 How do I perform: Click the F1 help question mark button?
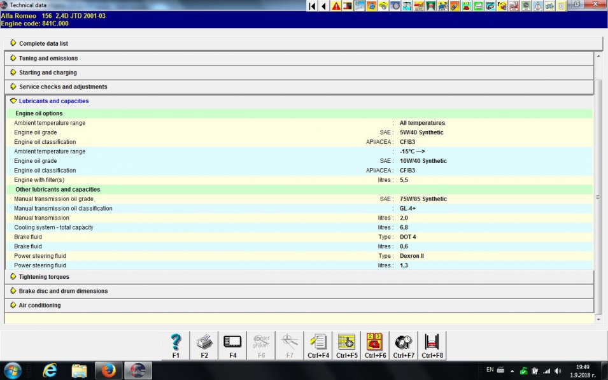pyautogui.click(x=176, y=345)
